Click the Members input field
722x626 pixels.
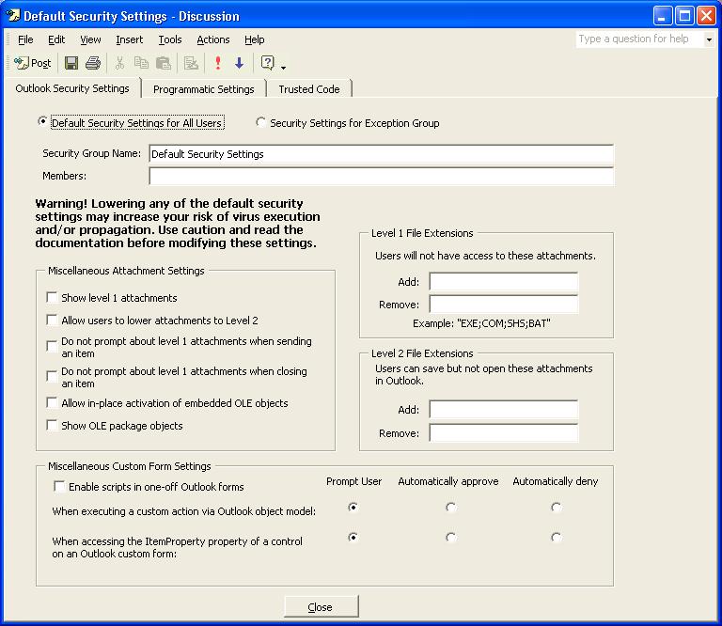382,176
